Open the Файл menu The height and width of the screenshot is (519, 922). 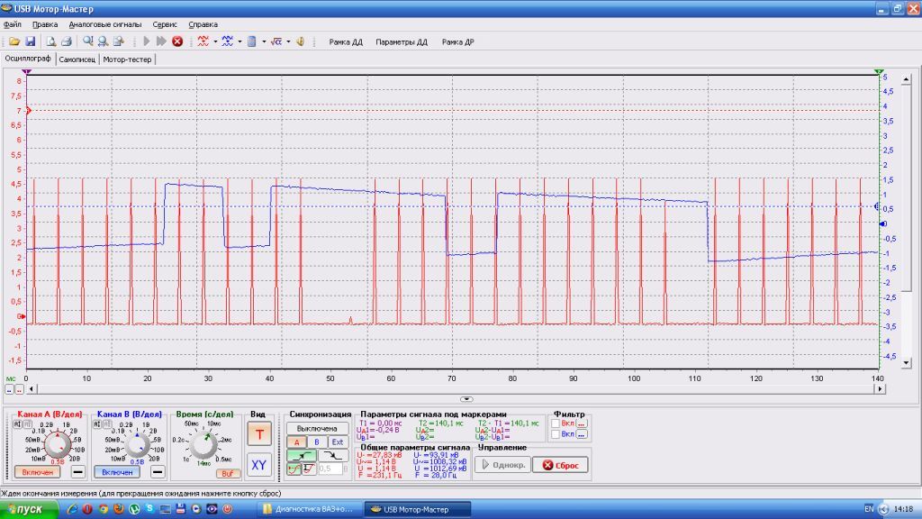13,24
